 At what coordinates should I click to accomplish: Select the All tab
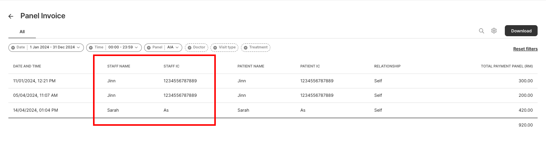(22, 32)
